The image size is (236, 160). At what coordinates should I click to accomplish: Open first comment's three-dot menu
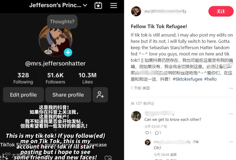click(231, 114)
